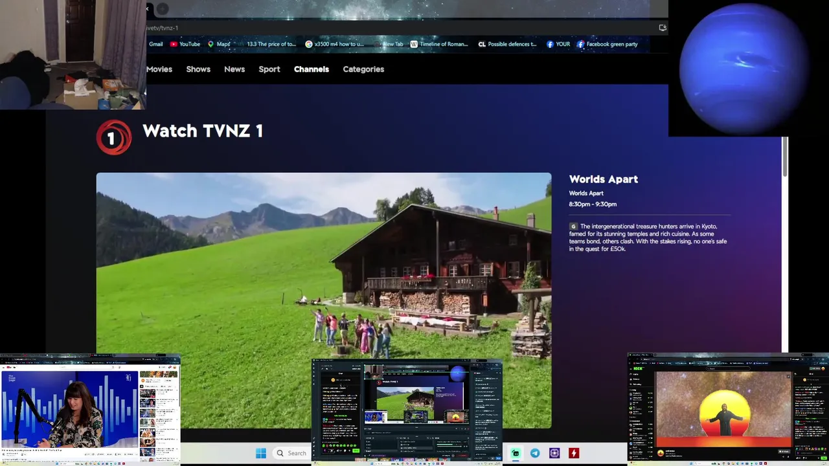The image size is (829, 466).
Task: Click the 'Watch TVNZ 1' heading
Action: (x=203, y=131)
